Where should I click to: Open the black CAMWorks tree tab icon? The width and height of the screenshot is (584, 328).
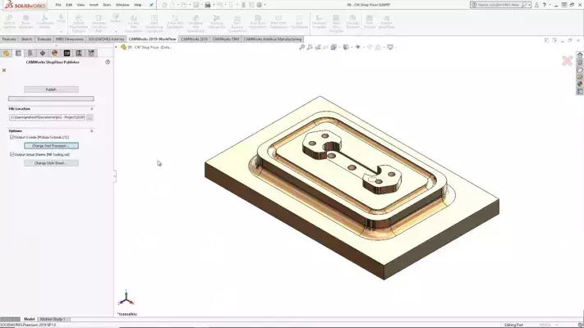(x=67, y=53)
